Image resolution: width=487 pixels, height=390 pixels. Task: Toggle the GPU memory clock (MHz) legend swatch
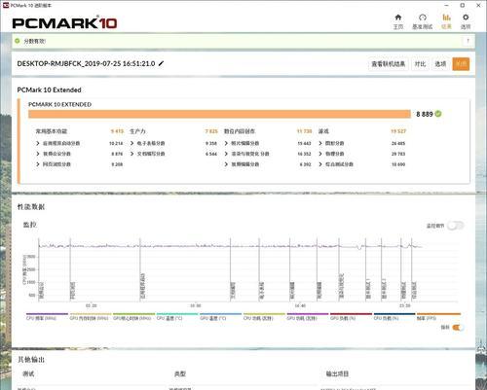click(x=91, y=316)
